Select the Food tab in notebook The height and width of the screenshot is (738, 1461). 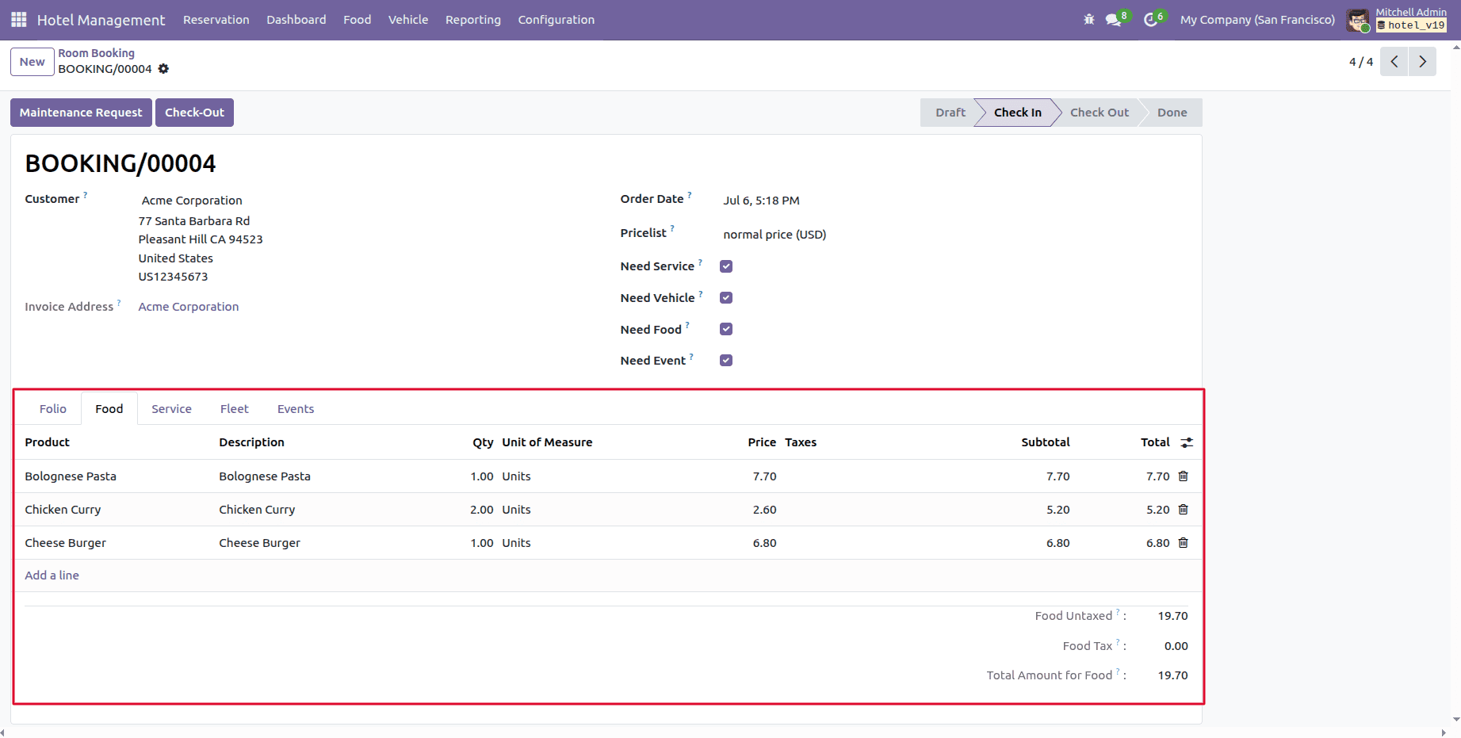[x=109, y=409]
